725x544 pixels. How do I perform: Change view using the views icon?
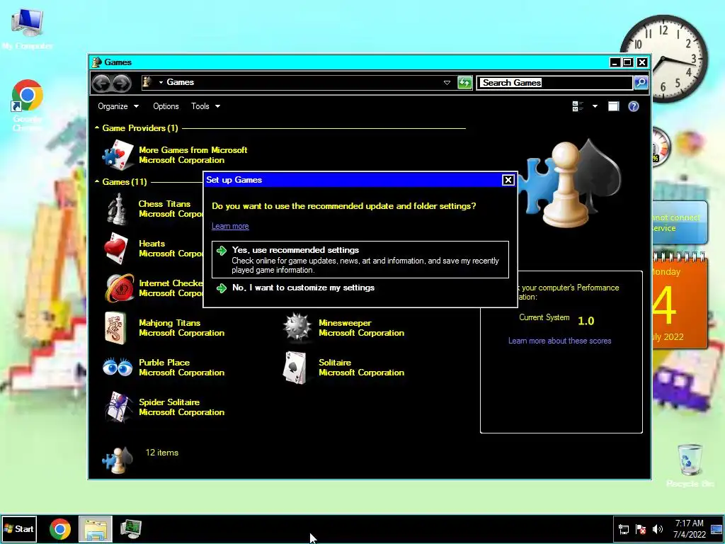[x=578, y=106]
